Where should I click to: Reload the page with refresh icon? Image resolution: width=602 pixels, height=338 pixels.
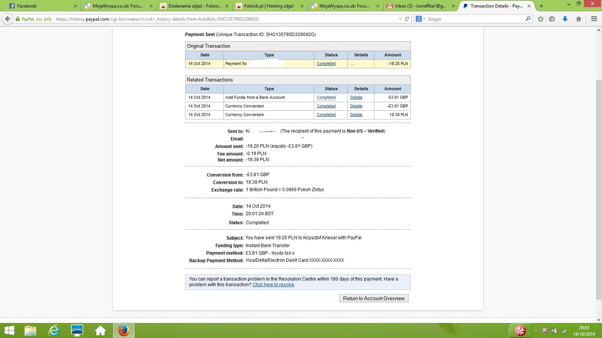407,19
